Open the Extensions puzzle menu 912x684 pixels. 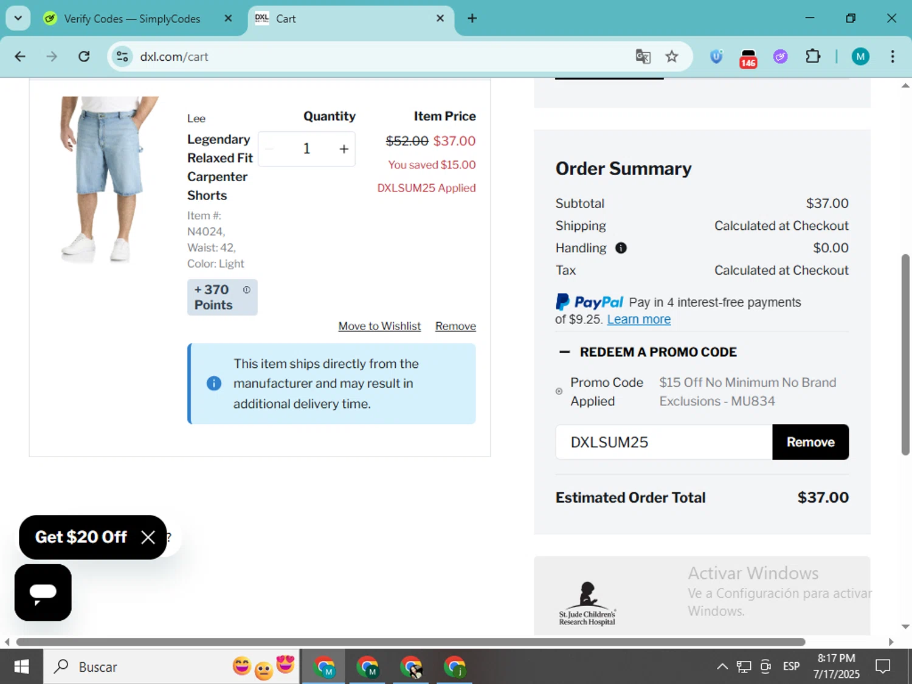813,57
